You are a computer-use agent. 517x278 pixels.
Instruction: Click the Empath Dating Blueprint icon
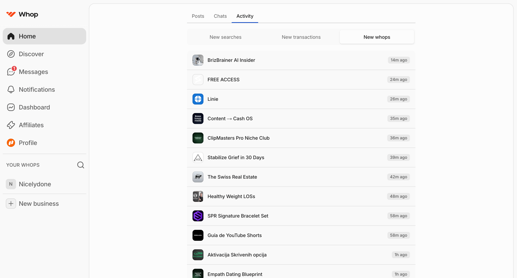pos(198,274)
